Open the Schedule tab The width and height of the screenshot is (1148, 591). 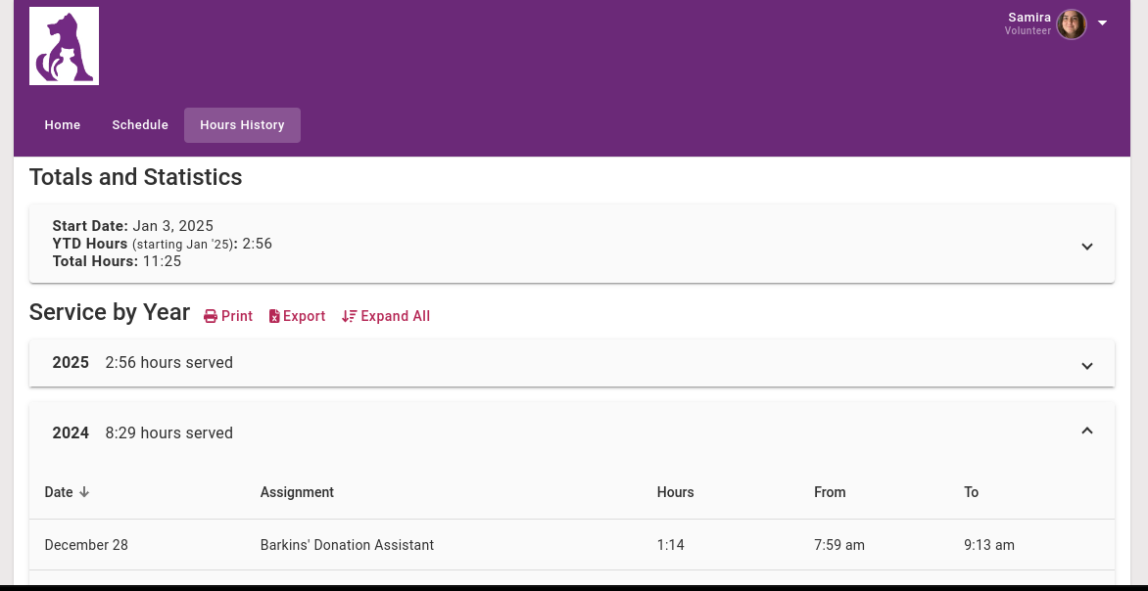point(140,125)
